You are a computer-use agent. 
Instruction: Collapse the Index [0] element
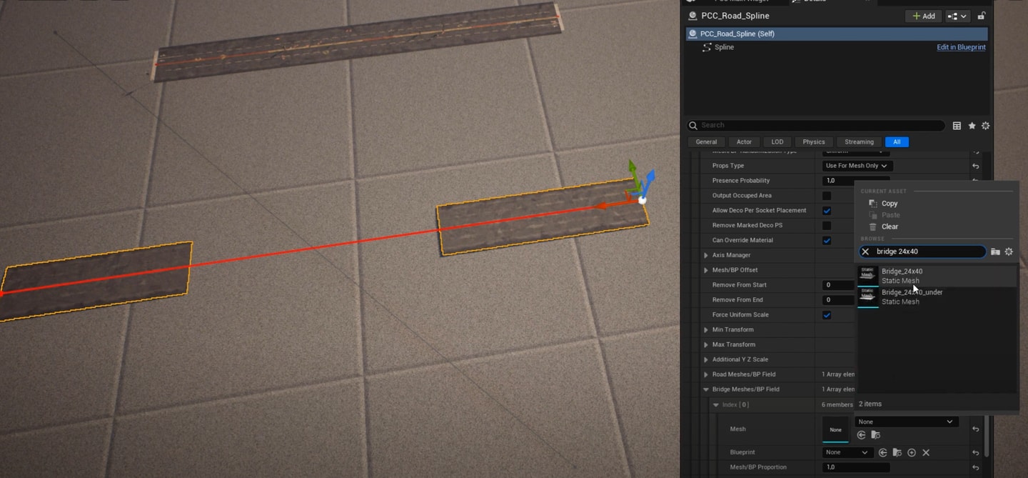coord(716,405)
